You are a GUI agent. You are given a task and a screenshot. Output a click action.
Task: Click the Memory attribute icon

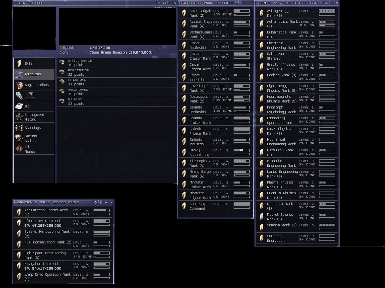62,101
